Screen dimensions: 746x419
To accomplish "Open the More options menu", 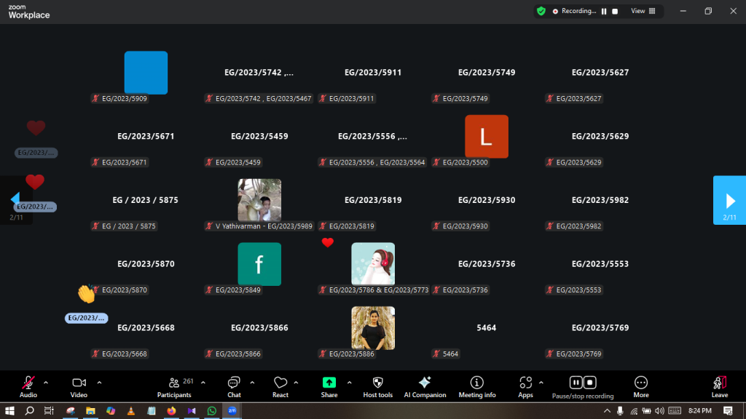I will [x=641, y=383].
